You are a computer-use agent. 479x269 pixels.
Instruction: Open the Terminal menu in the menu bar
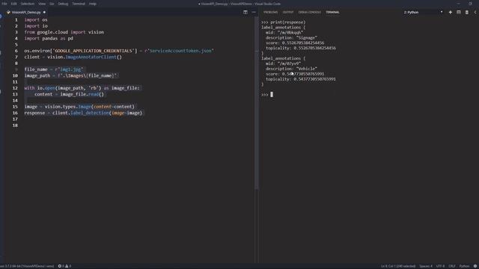point(79,4)
